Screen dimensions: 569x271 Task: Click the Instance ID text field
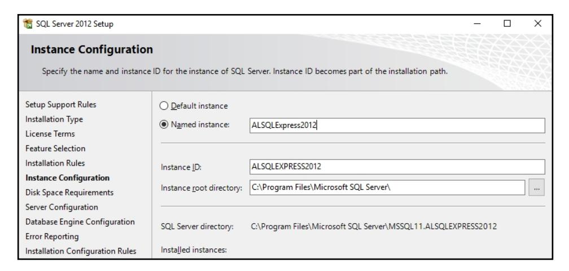[397, 167]
